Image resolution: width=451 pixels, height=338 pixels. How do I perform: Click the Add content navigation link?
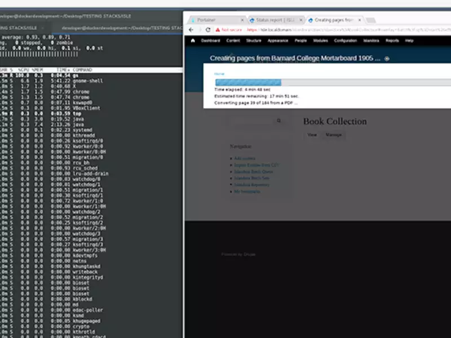[x=245, y=158]
